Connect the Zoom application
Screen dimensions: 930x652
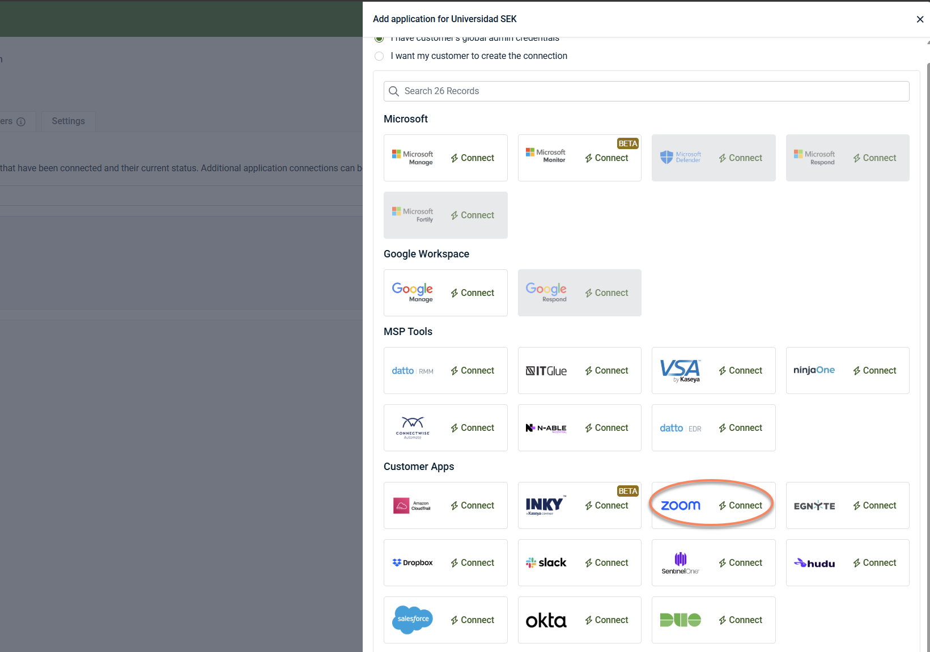tap(741, 506)
